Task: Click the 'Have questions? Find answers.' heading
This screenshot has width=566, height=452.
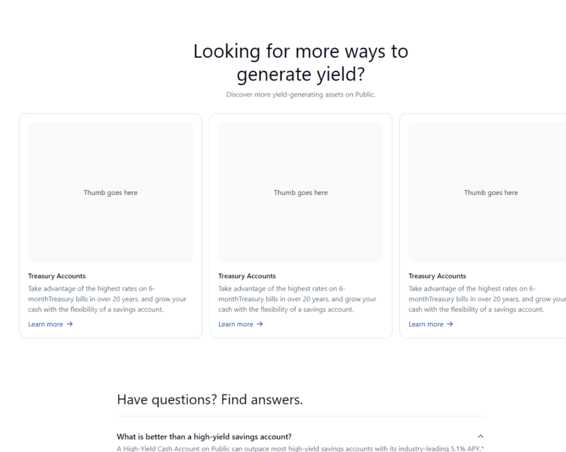Action: (x=210, y=400)
